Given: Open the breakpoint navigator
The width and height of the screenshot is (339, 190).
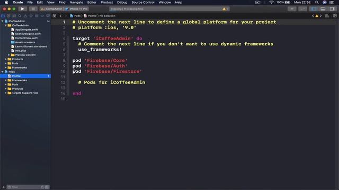Looking at the screenshot, I should [x=42, y=16].
